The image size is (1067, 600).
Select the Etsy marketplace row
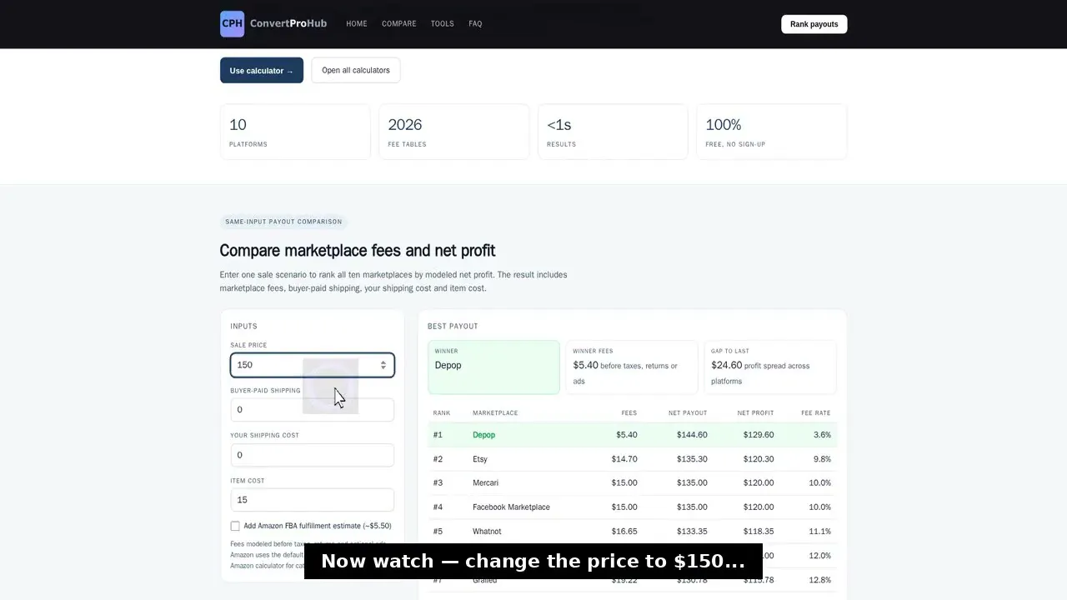click(x=633, y=459)
